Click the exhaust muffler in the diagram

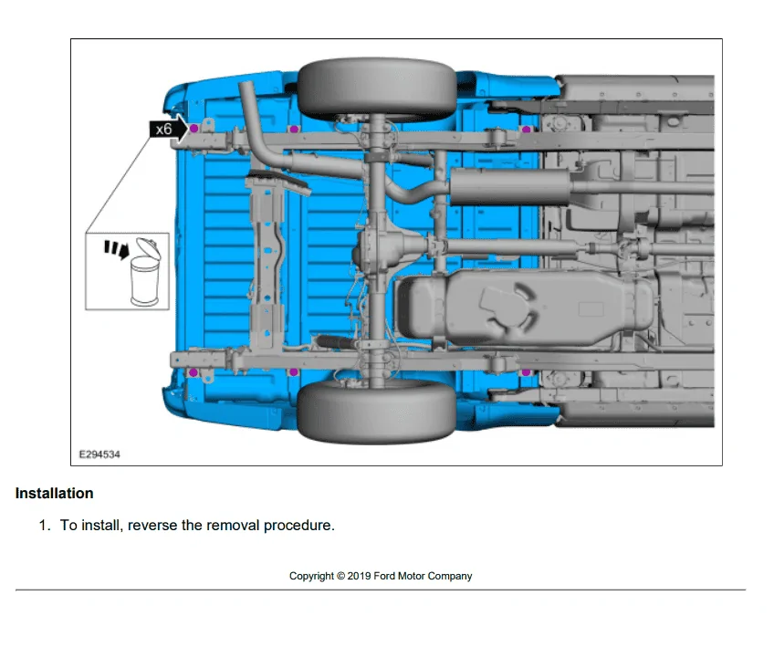click(x=510, y=187)
